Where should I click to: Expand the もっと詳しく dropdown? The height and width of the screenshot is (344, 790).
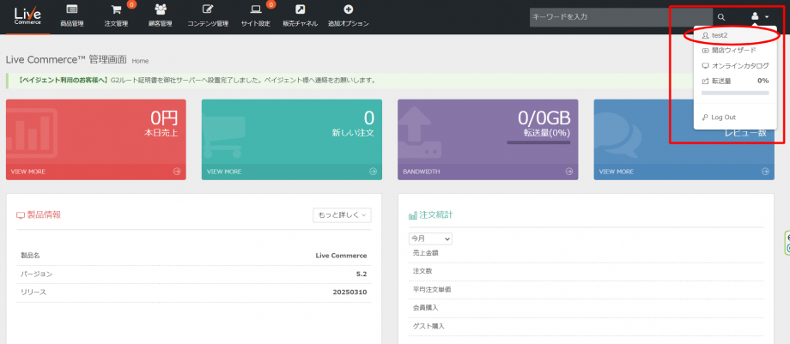(x=342, y=215)
